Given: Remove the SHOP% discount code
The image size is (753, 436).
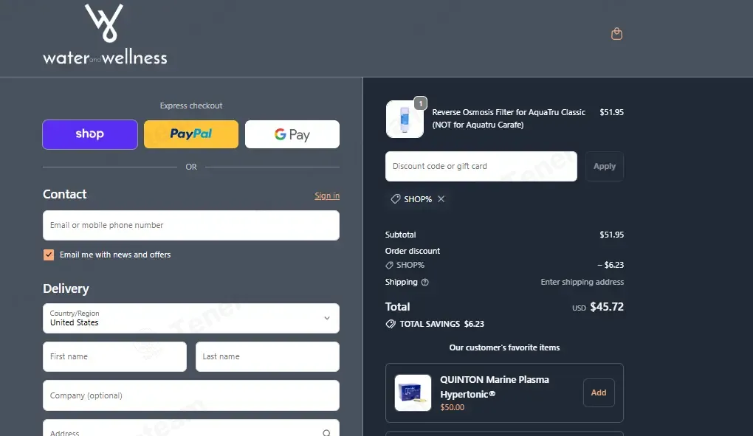Looking at the screenshot, I should click(441, 198).
